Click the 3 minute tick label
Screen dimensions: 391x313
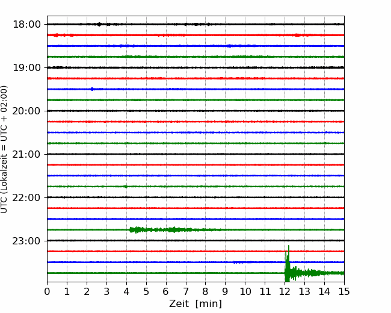(106, 291)
